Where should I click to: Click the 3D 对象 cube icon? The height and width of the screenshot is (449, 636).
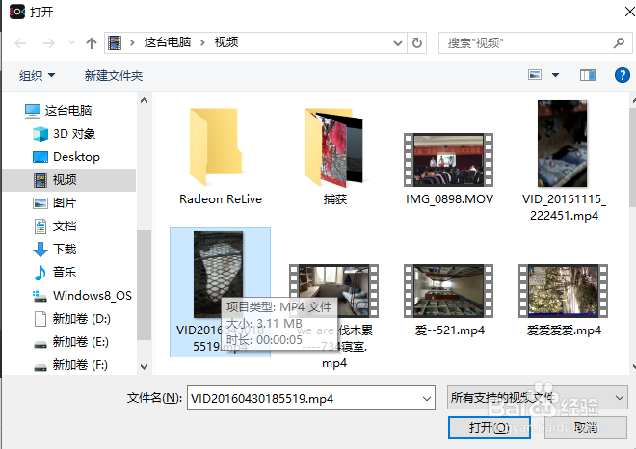tap(40, 134)
